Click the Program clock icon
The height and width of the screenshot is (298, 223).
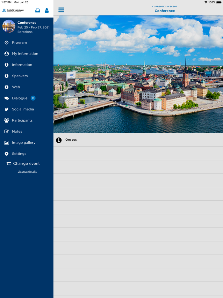tap(6, 42)
